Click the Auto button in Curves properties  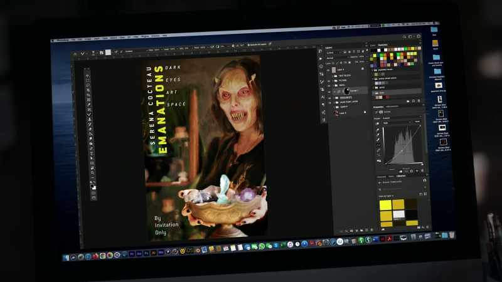(x=417, y=122)
